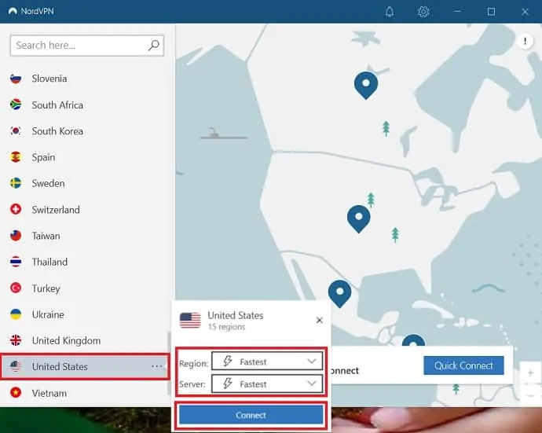Click the South Korea flag icon
This screenshot has width=542, height=433.
click(16, 130)
